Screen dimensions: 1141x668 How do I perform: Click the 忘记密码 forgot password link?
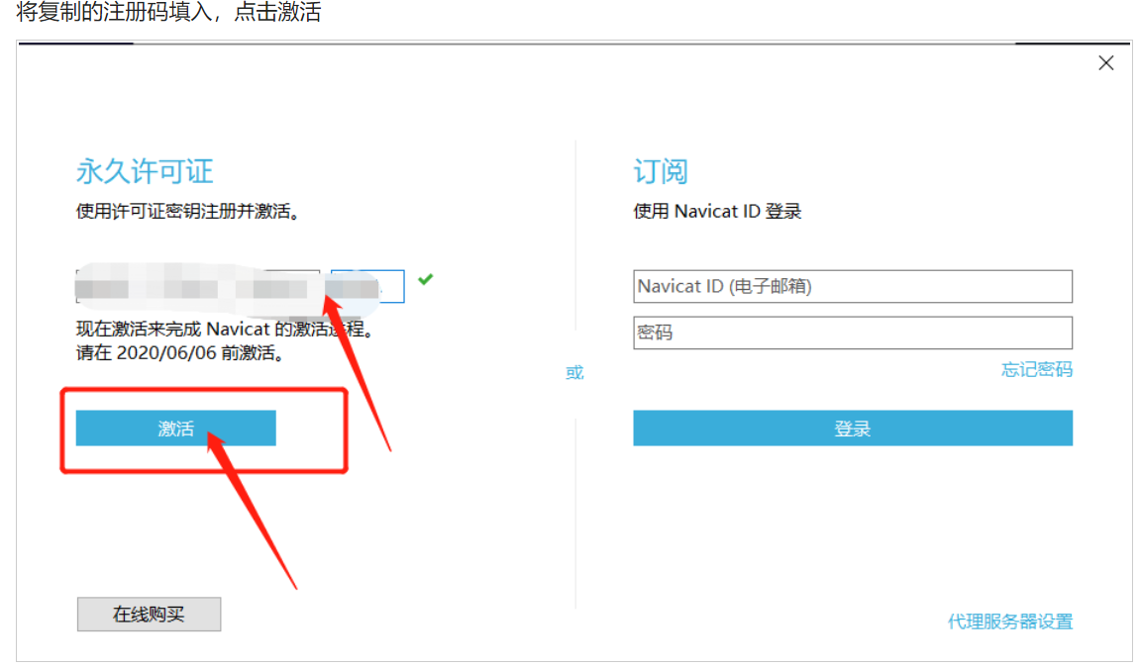tap(1036, 369)
